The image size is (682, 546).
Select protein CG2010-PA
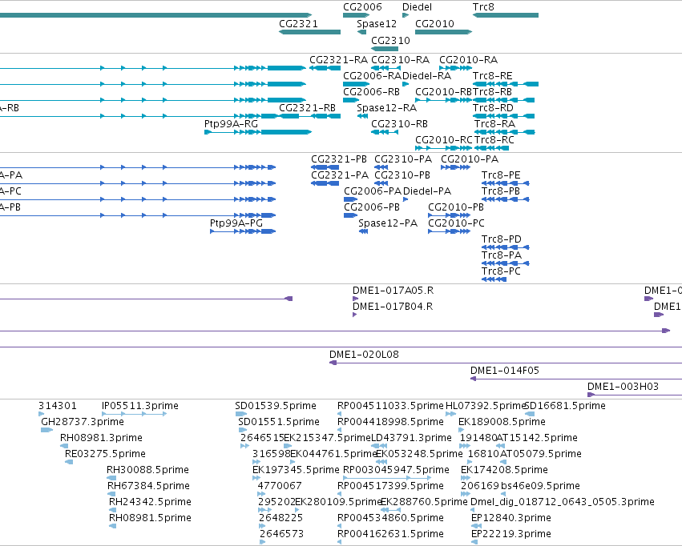click(455, 167)
